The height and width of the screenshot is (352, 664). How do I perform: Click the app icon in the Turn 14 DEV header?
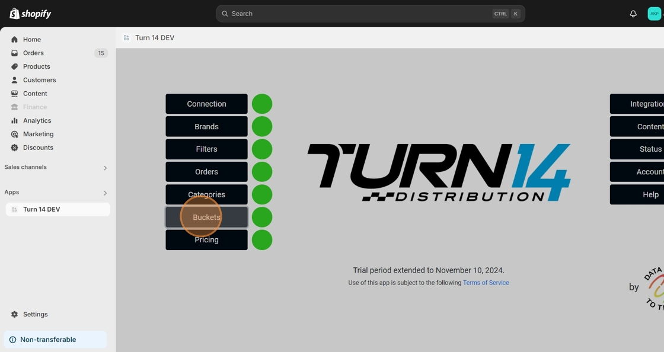(x=126, y=38)
